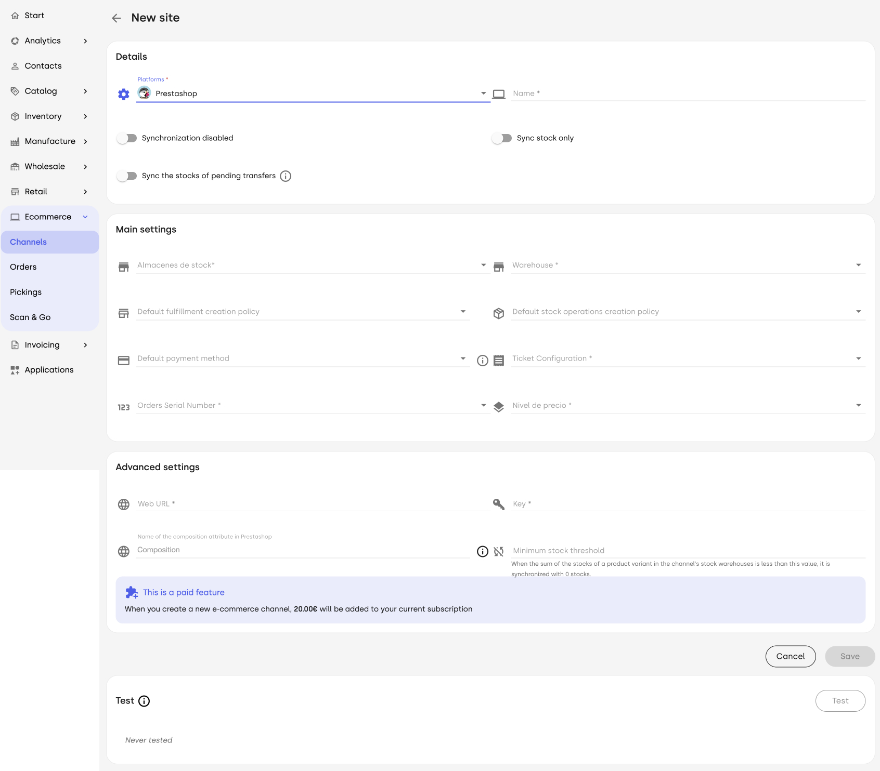Expand the Retail sidebar menu
The width and height of the screenshot is (880, 771).
pos(50,192)
